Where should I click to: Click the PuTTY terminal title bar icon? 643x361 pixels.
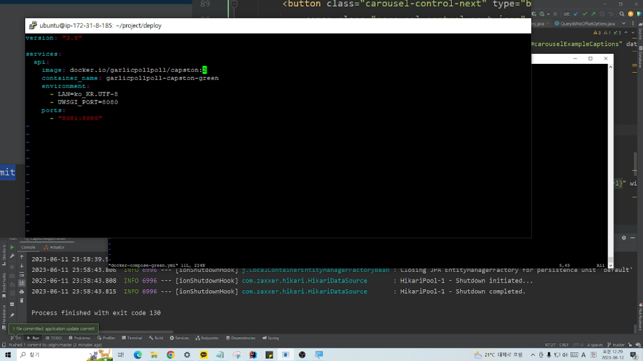pyautogui.click(x=33, y=25)
